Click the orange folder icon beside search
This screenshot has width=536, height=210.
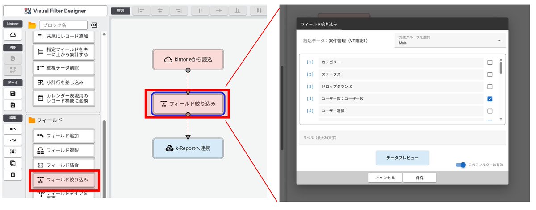coord(32,25)
